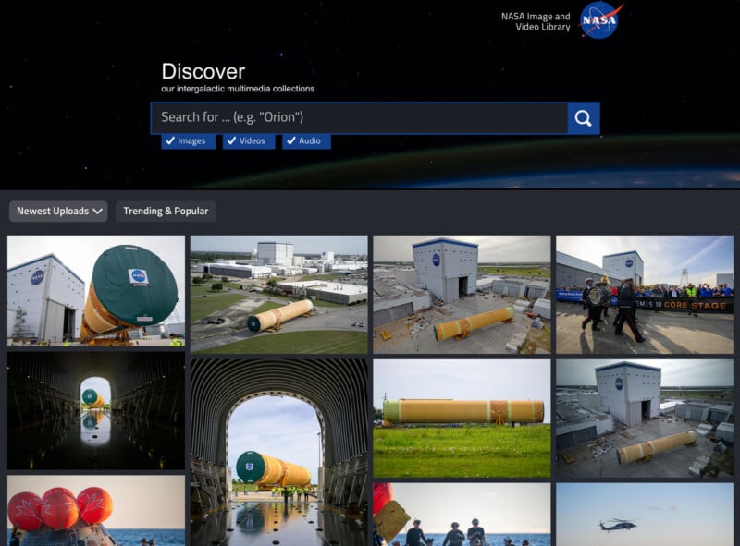View the aerial Michoud facility photo
The width and height of the screenshot is (740, 546).
(279, 289)
